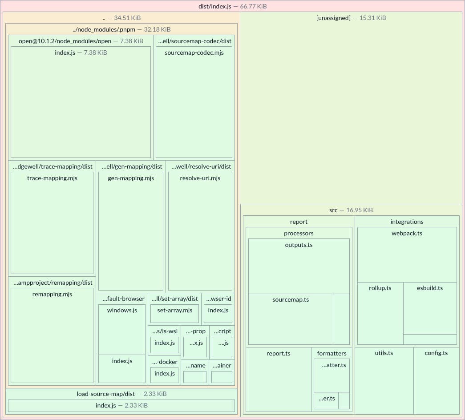
Task: Click the is-docker index.js block
Action: [x=164, y=375]
